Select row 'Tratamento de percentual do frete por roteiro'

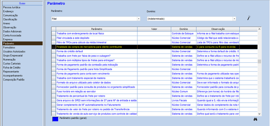point(155,96)
